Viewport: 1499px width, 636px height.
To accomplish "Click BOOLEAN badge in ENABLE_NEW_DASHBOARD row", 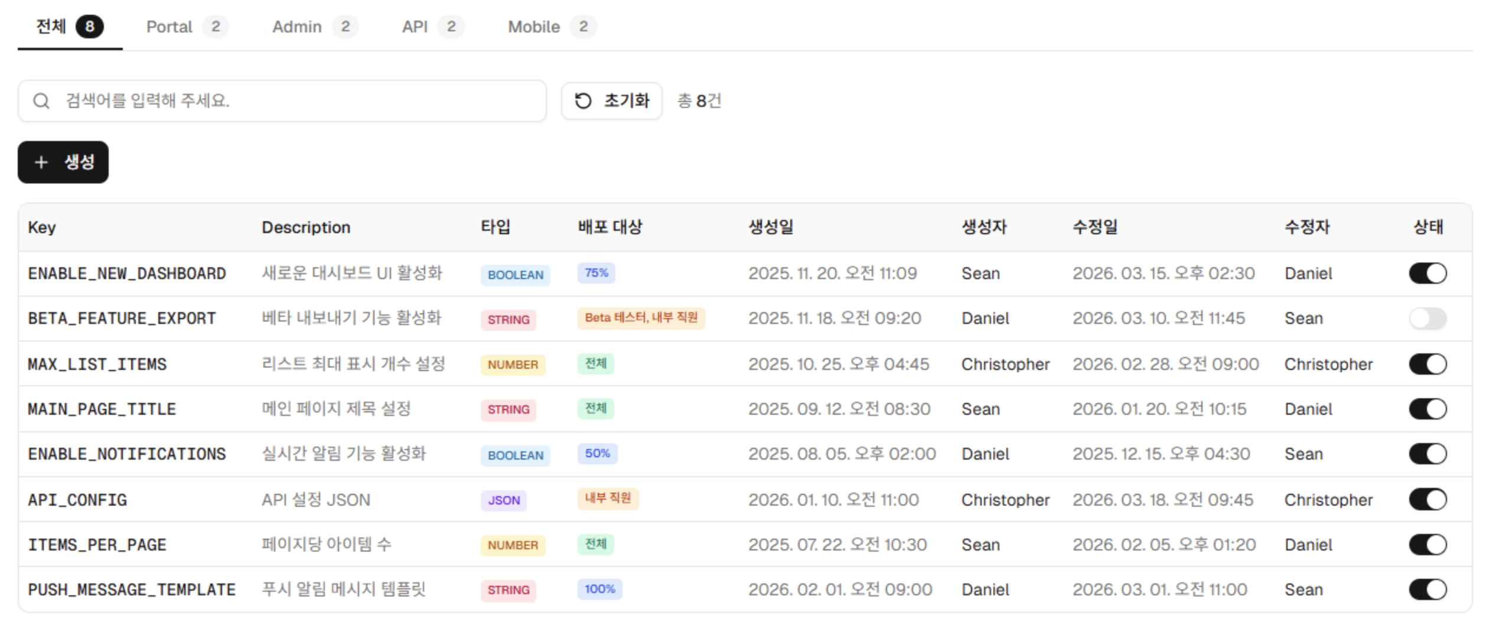I will click(515, 276).
